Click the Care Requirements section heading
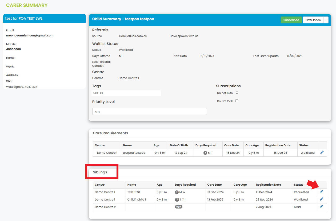Screen dimensions: 336x221 click(110, 133)
